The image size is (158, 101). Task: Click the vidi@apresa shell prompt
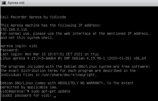pos(15,91)
